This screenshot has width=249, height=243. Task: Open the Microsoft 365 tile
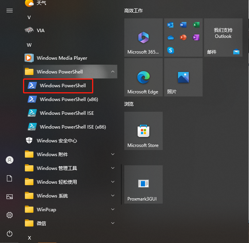coord(143,38)
